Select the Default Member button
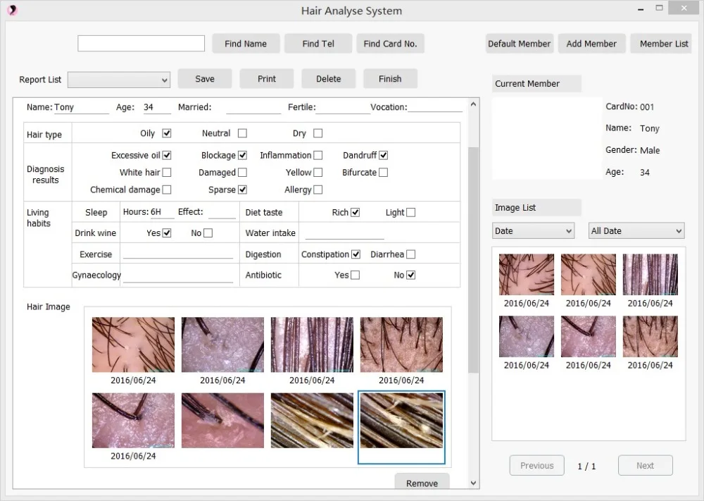The height and width of the screenshot is (501, 704). [519, 44]
